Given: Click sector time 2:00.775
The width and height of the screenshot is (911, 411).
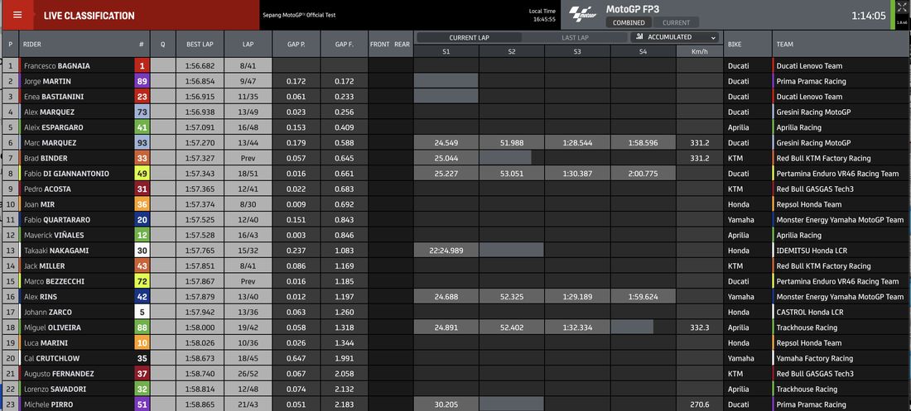Looking at the screenshot, I should 643,174.
